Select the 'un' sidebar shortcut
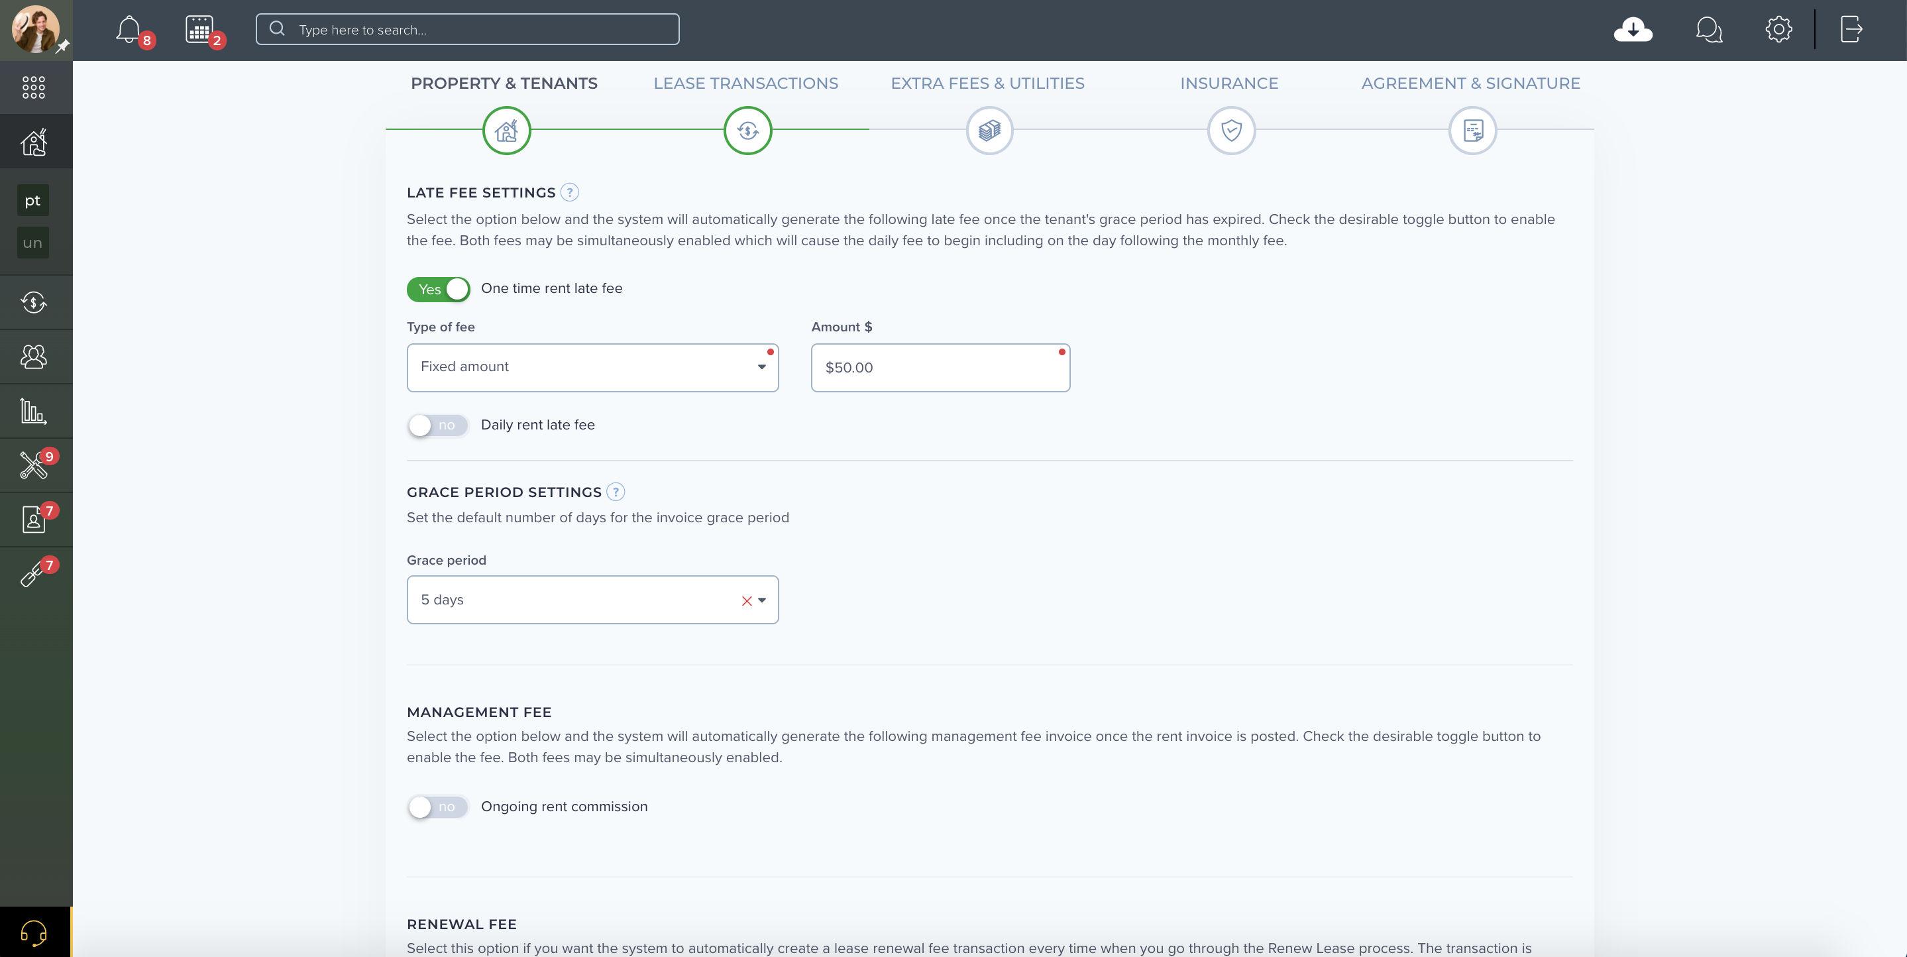Image resolution: width=1907 pixels, height=957 pixels. (32, 243)
